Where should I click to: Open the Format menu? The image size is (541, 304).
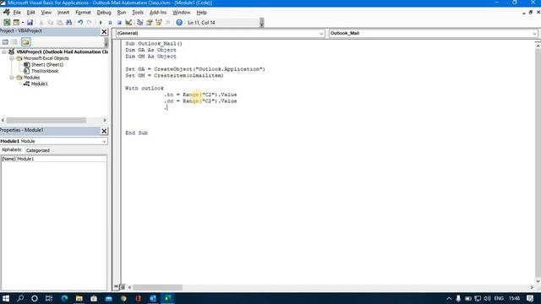pyautogui.click(x=83, y=13)
